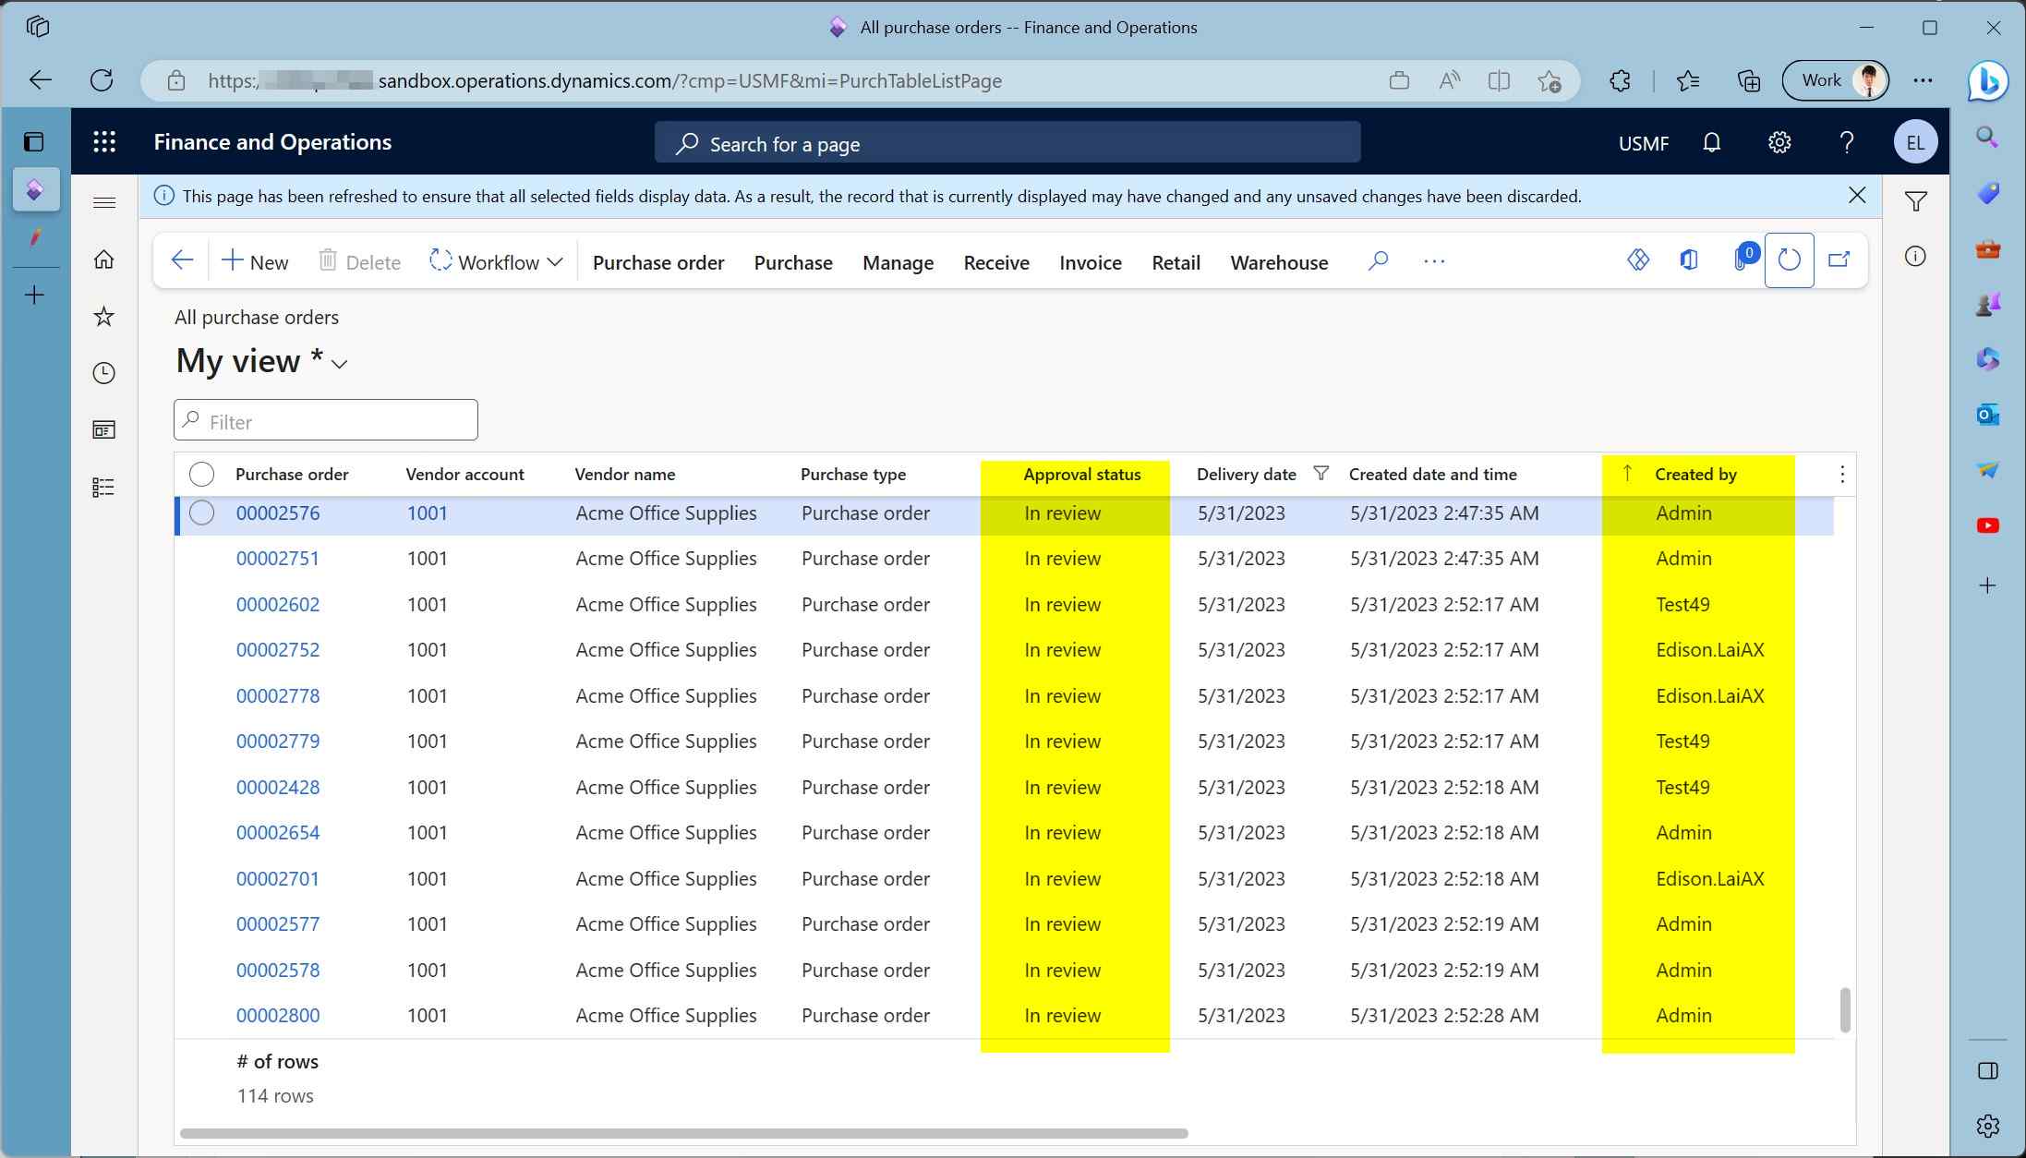This screenshot has width=2026, height=1158.
Task: Toggle the select all rows circle
Action: click(x=201, y=475)
